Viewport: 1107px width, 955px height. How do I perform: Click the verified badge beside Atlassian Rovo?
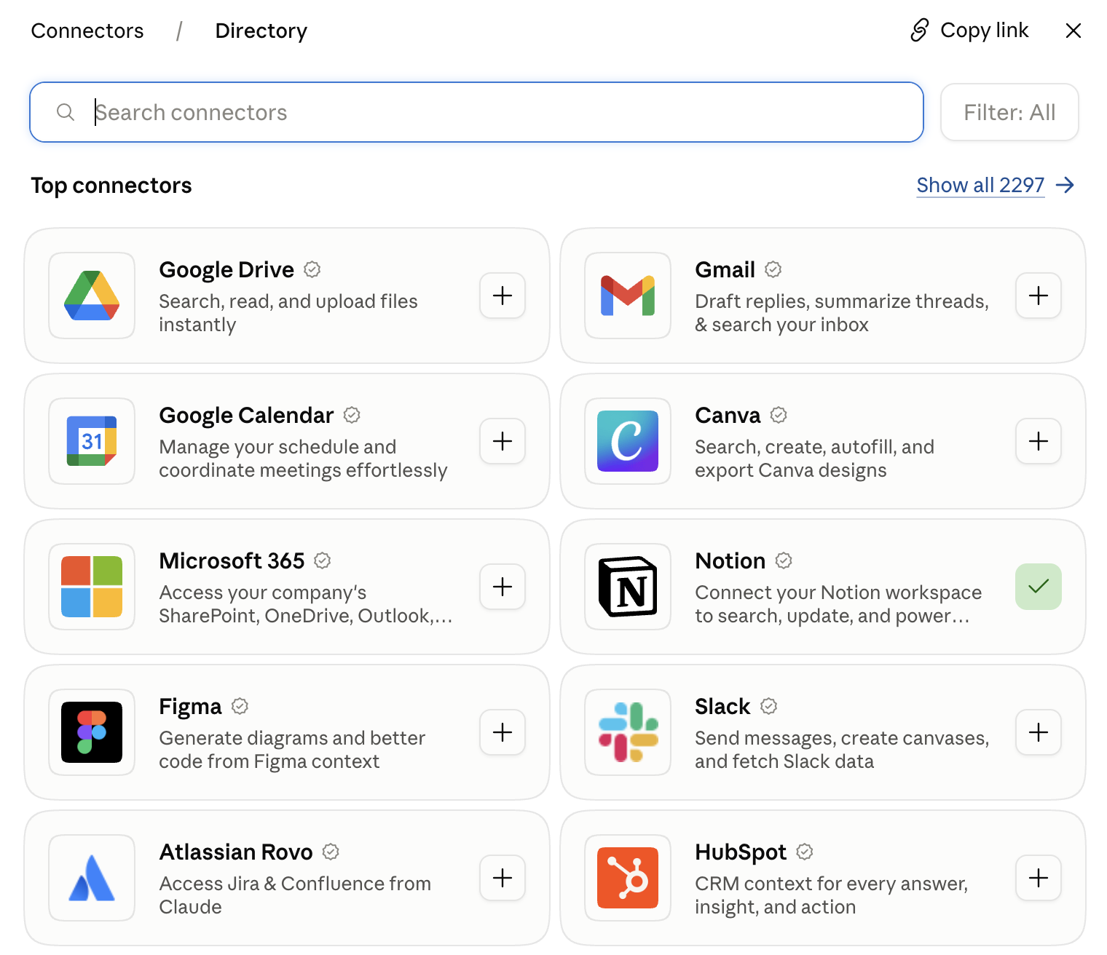coord(331,852)
